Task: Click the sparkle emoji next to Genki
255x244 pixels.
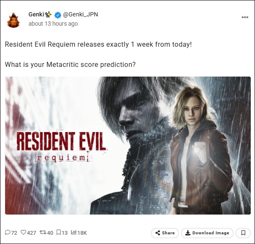Action: [48, 15]
